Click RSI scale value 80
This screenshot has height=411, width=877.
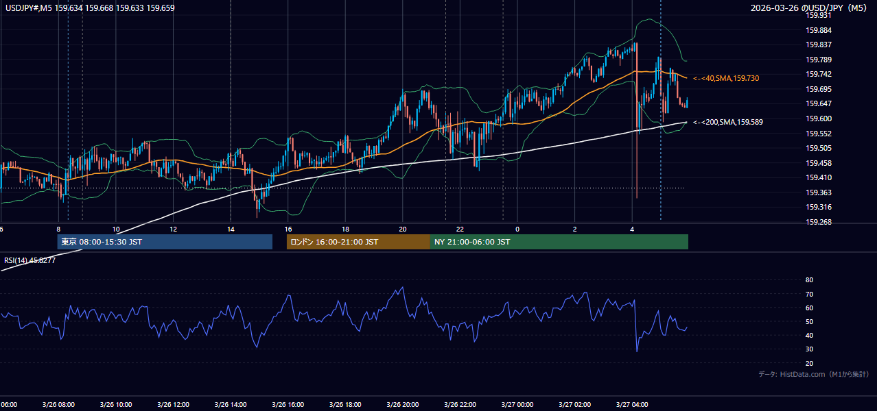pyautogui.click(x=809, y=280)
